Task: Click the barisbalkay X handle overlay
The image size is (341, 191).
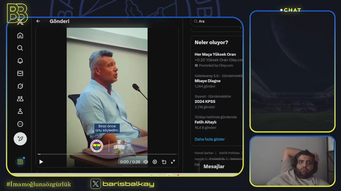Action: 123,184
